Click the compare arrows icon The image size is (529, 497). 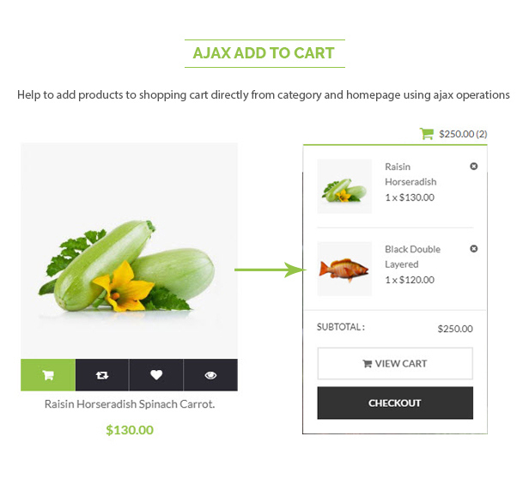(x=102, y=375)
